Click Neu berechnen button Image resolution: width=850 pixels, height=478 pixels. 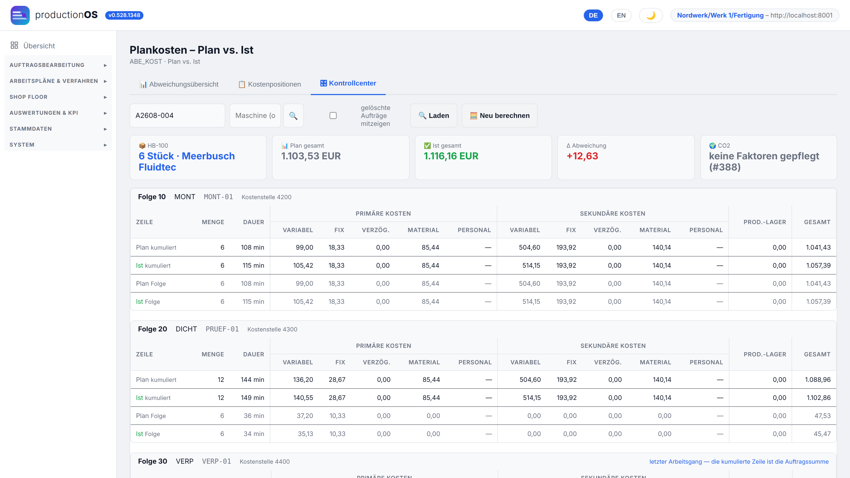point(500,116)
